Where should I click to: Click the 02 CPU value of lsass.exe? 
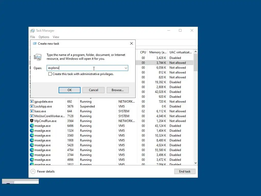[x=143, y=111]
